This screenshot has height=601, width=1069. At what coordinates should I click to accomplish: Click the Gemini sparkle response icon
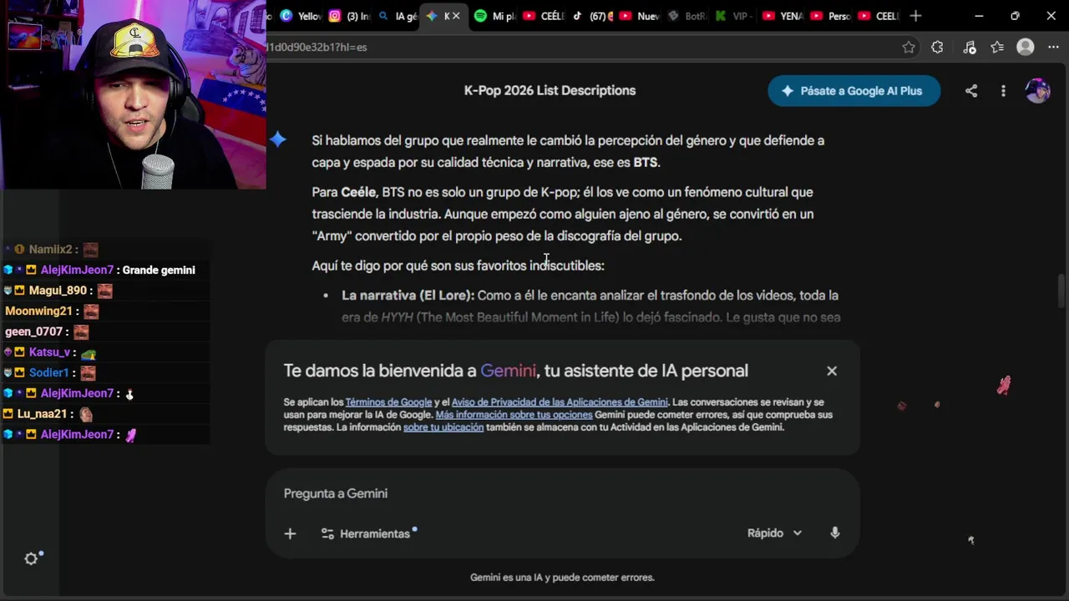(278, 140)
